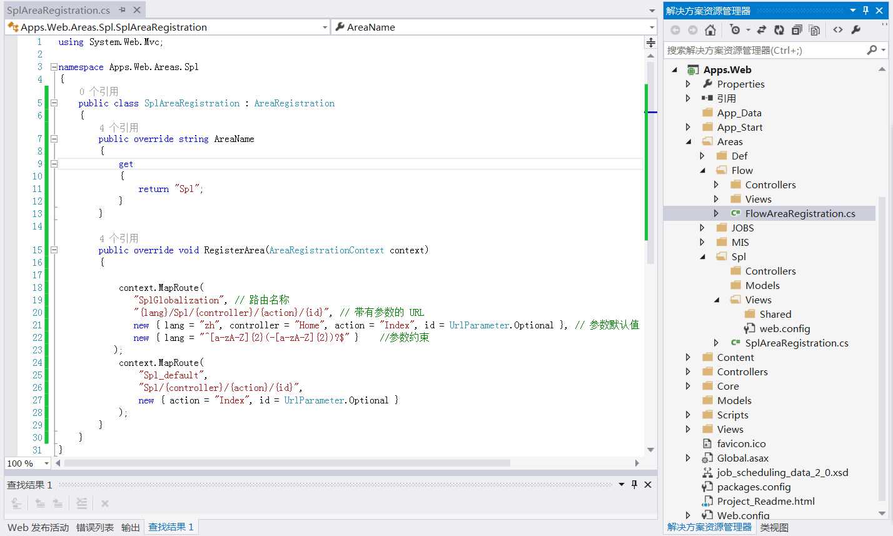Click the Home icon in Solution Explorer
893x536 pixels.
[710, 30]
